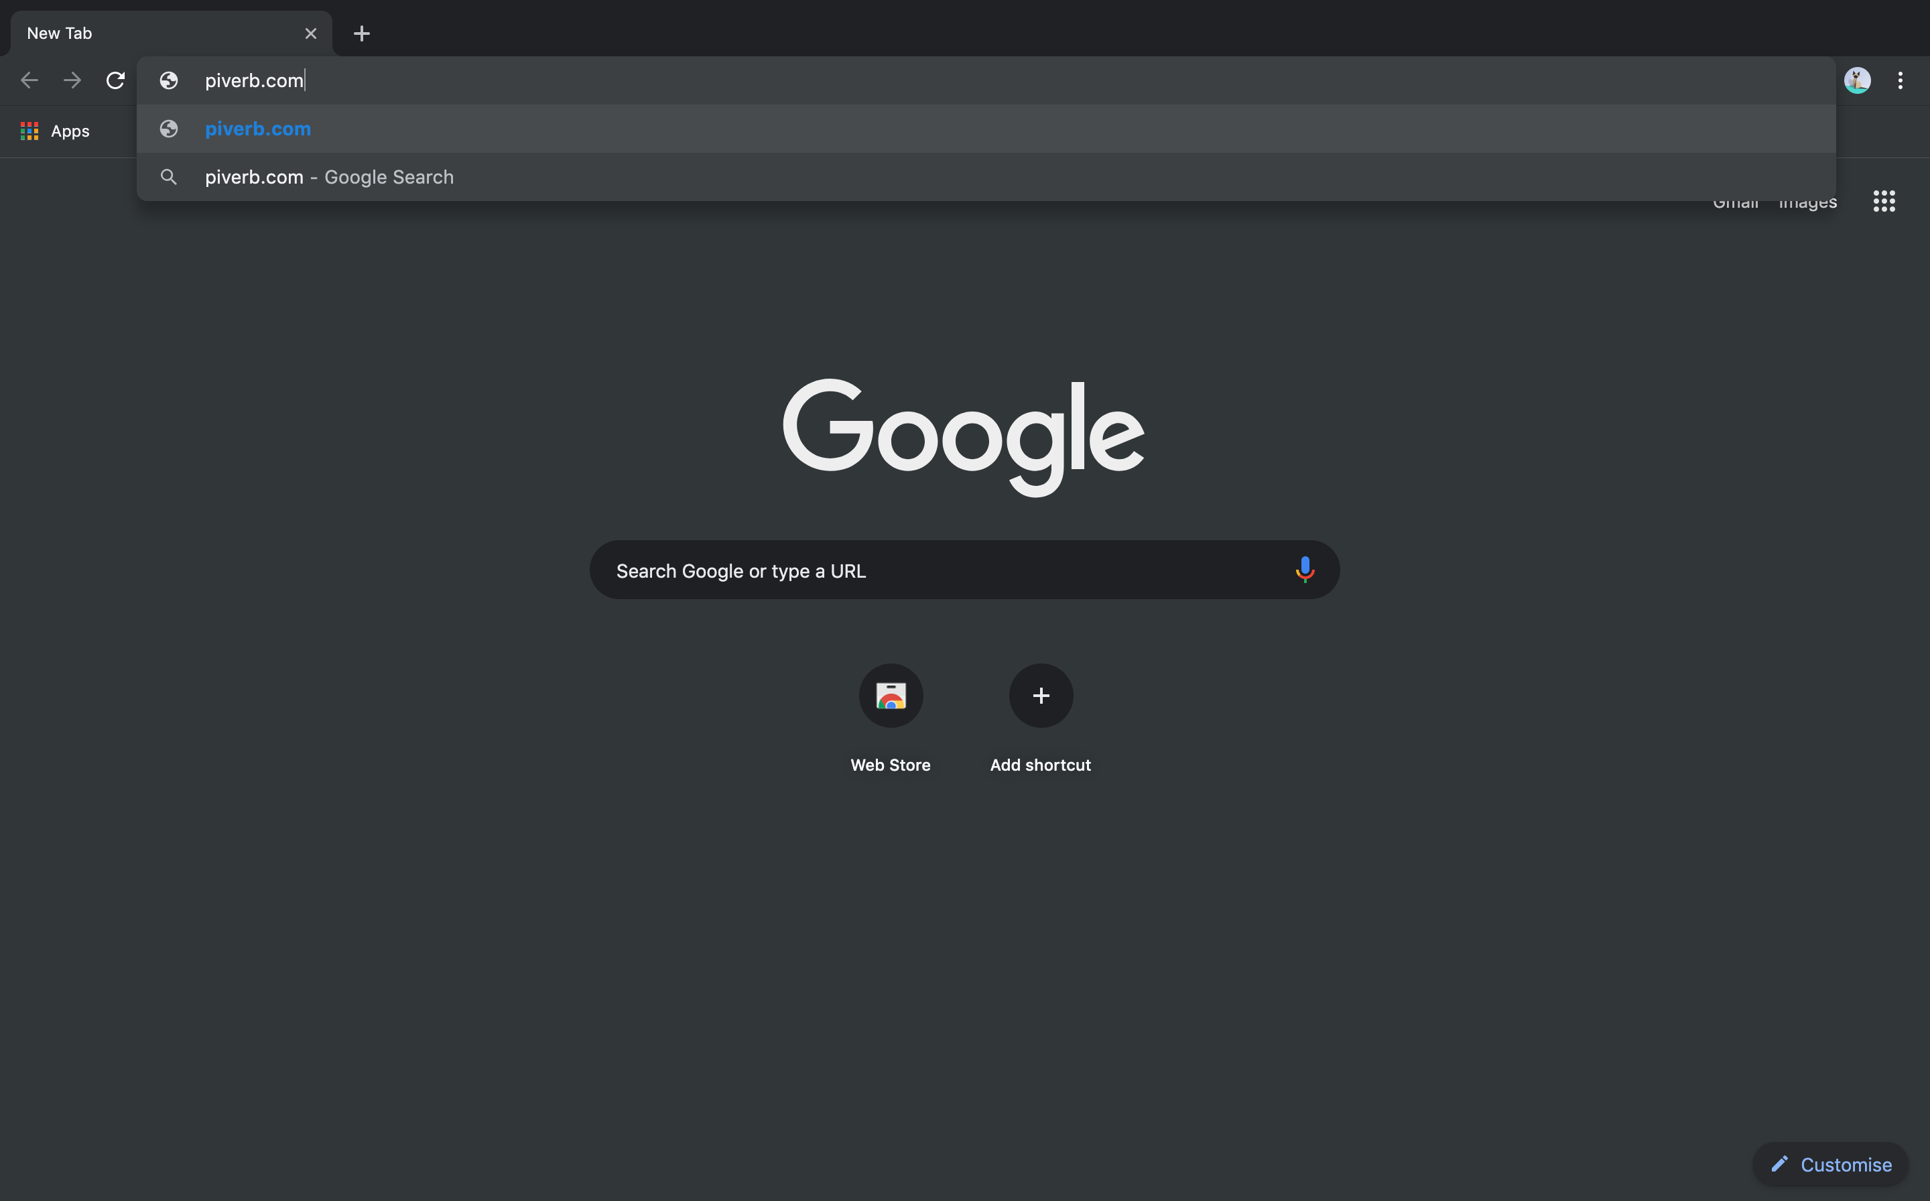Open the Web Store shortcut

[891, 719]
